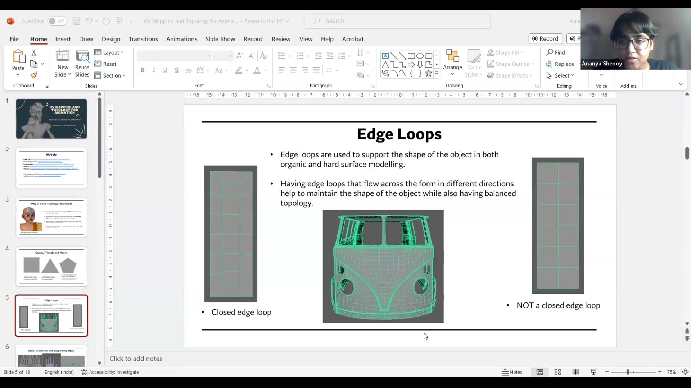Insert a text box shape

click(385, 56)
